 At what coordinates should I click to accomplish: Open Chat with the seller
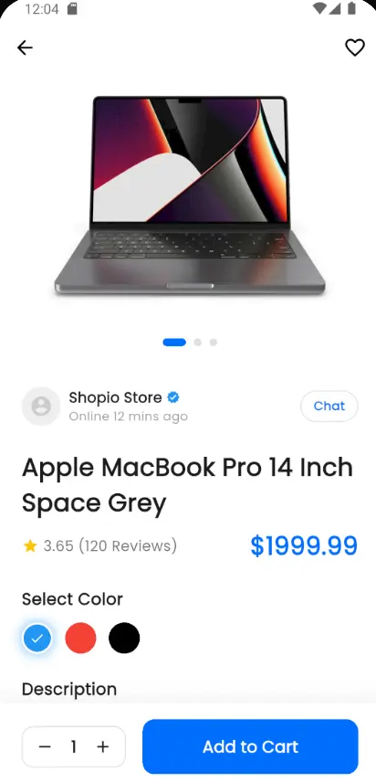[x=329, y=406]
